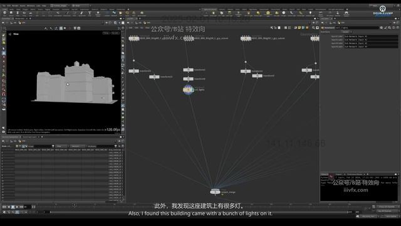Select the Tube shelf tool
This screenshot has width=401, height=226.
coord(18,13)
